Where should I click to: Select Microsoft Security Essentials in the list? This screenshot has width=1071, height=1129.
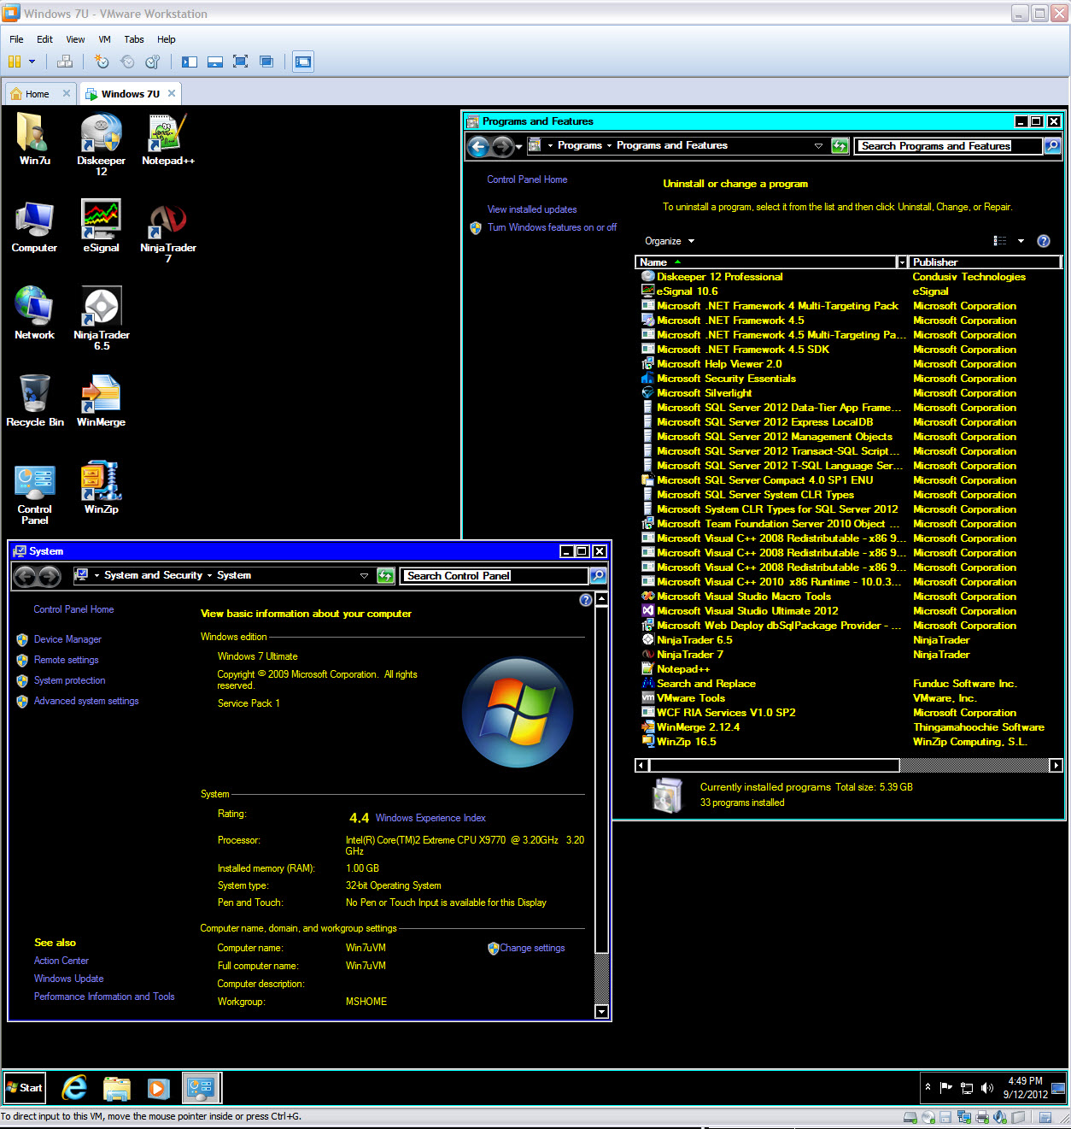point(726,379)
